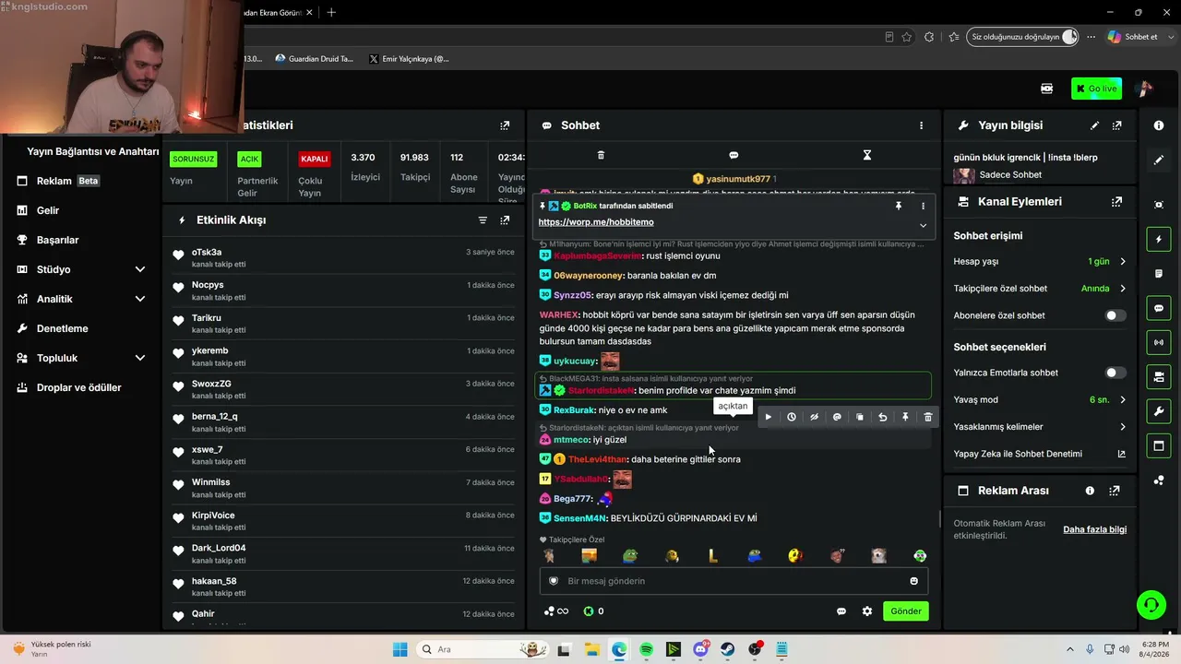Pin the message using the action bar pin

click(905, 417)
